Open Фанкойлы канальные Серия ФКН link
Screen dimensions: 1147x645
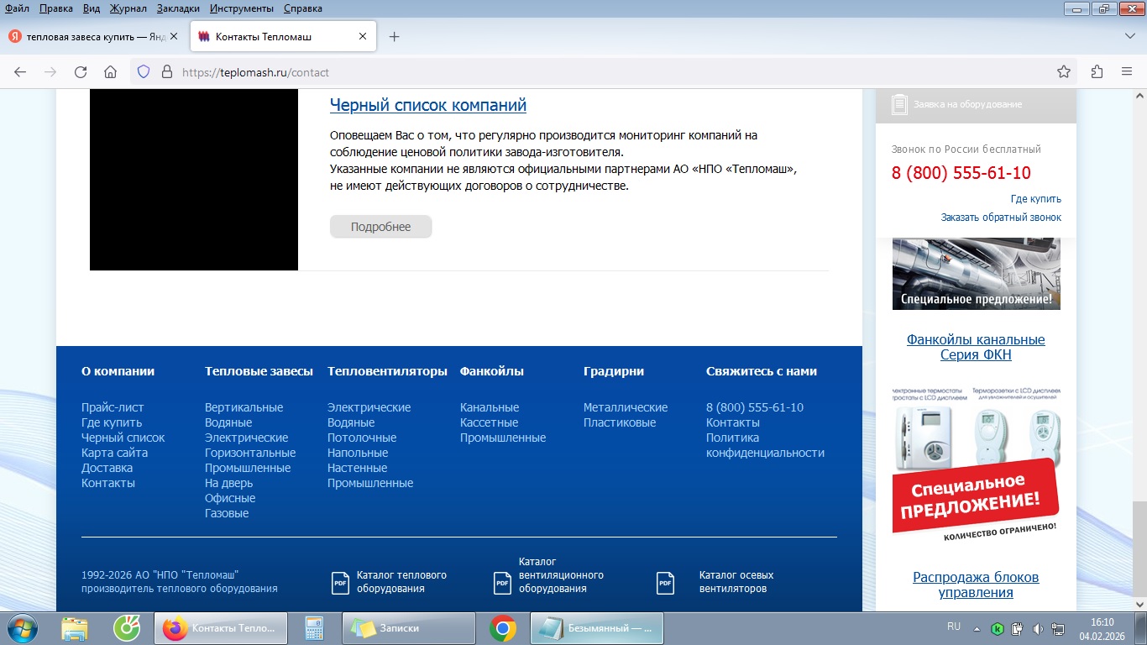pyautogui.click(x=976, y=347)
